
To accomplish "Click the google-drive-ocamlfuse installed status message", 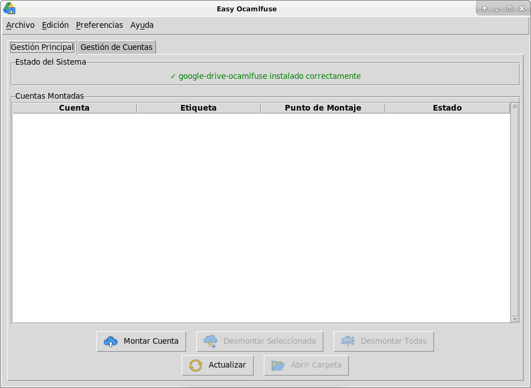I will pyautogui.click(x=265, y=76).
